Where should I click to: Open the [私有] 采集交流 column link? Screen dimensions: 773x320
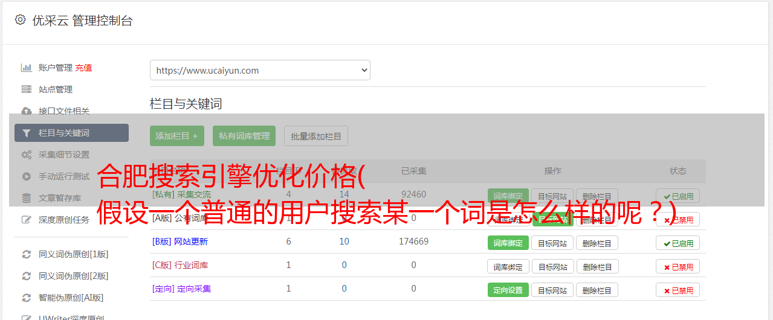181,194
